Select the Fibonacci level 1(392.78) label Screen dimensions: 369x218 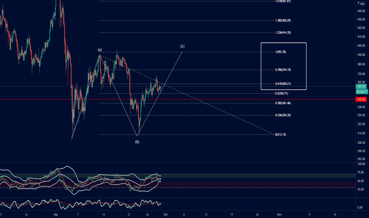click(281, 52)
